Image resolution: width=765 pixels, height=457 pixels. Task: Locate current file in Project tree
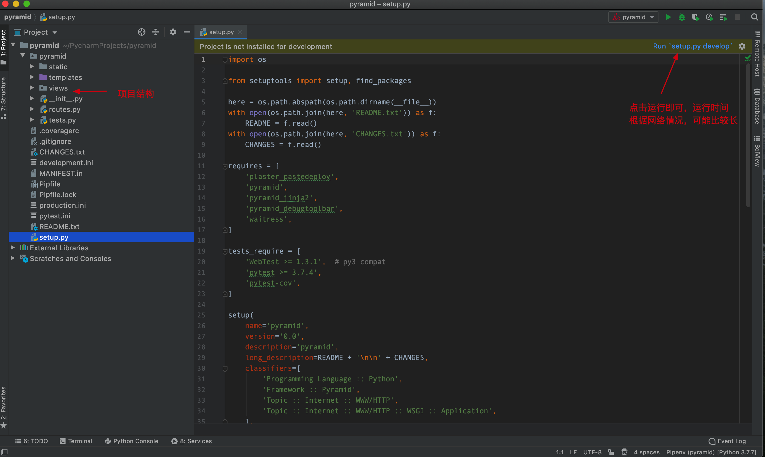pyautogui.click(x=142, y=32)
